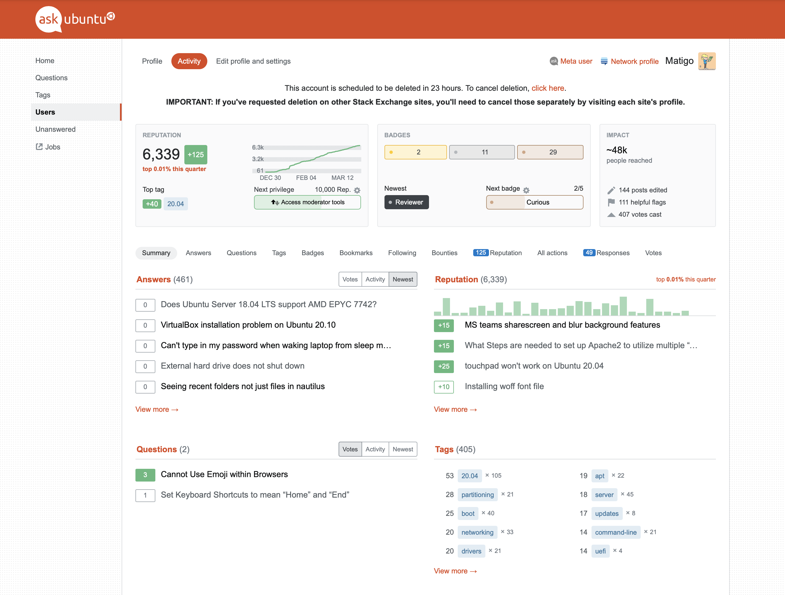This screenshot has height=595, width=785.
Task: Sort Answers by Votes
Action: [x=350, y=279]
